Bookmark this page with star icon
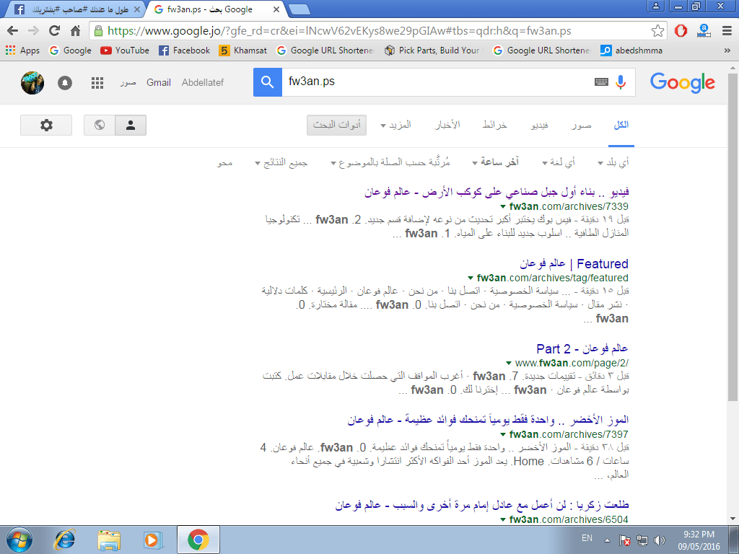Image resolution: width=739 pixels, height=554 pixels. (x=657, y=31)
